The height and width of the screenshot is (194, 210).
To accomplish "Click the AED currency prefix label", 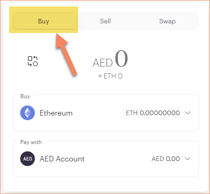I will pos(103,63).
